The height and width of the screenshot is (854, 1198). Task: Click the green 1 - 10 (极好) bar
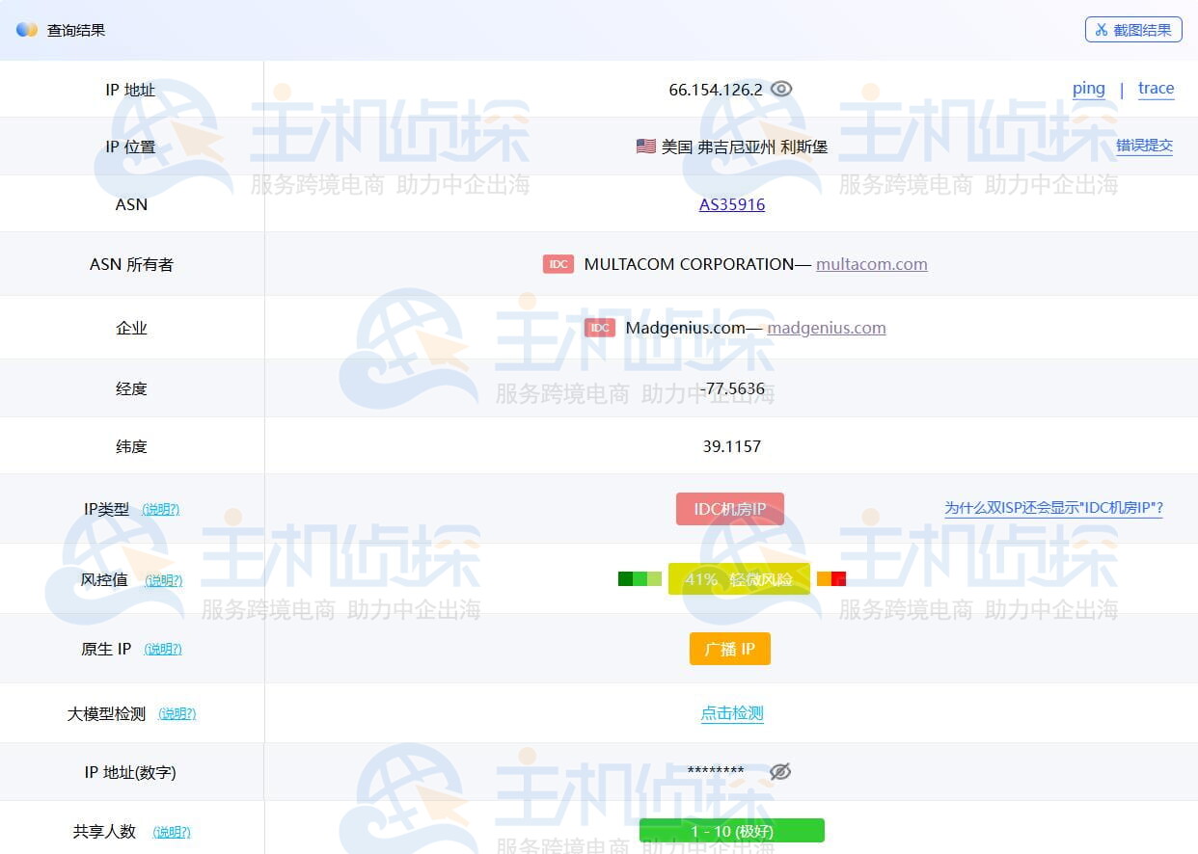click(x=731, y=831)
